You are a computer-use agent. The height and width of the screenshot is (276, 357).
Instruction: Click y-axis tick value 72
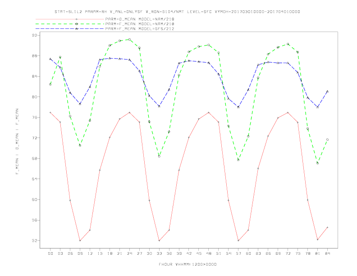[x=34, y=138]
